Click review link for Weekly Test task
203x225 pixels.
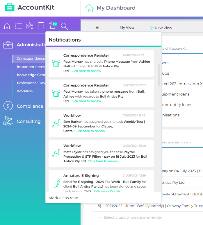pos(90,131)
